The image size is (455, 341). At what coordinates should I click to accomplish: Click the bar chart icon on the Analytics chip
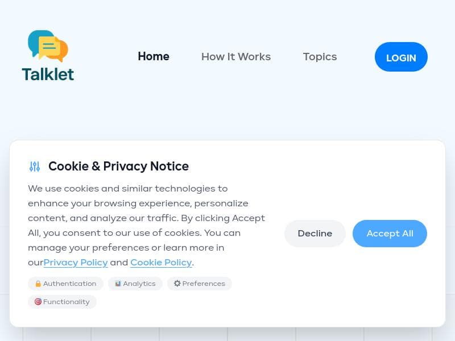118,283
